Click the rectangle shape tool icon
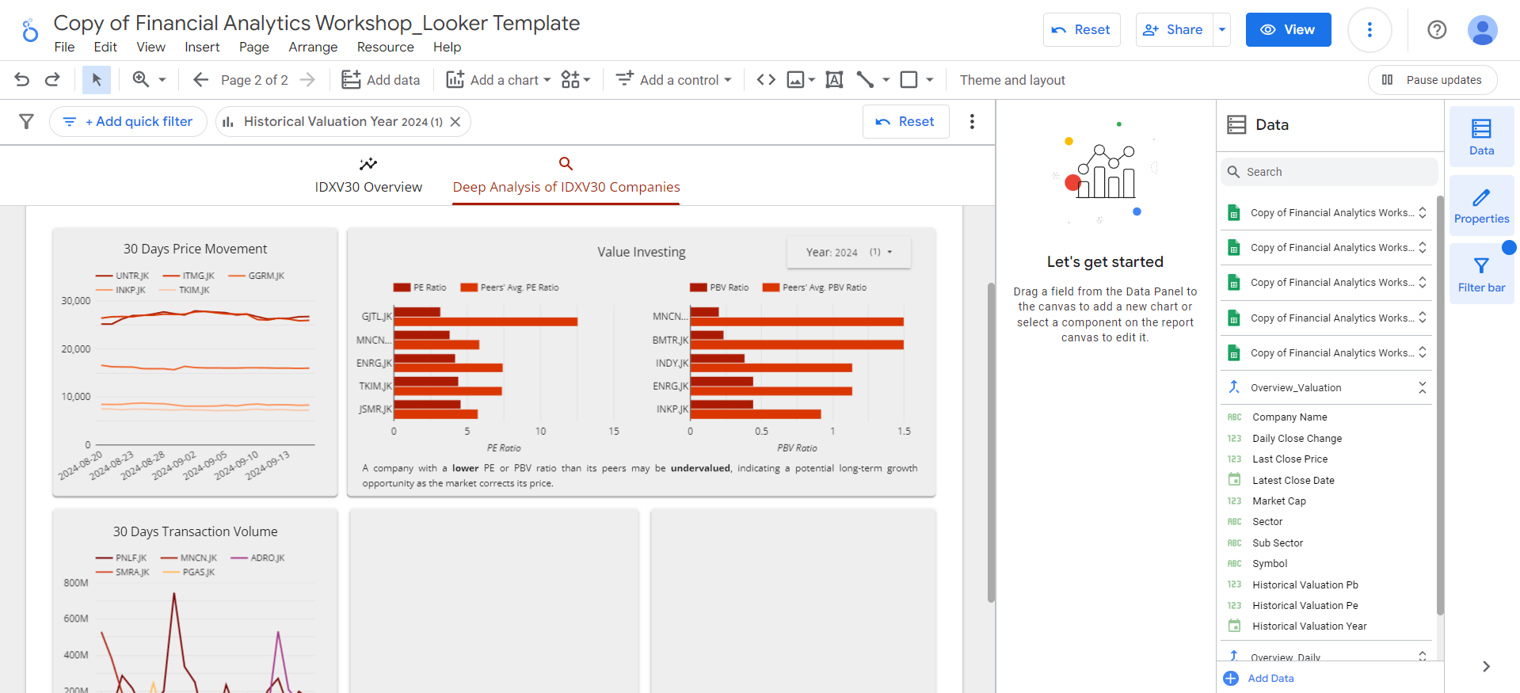This screenshot has width=1520, height=693. (x=909, y=80)
